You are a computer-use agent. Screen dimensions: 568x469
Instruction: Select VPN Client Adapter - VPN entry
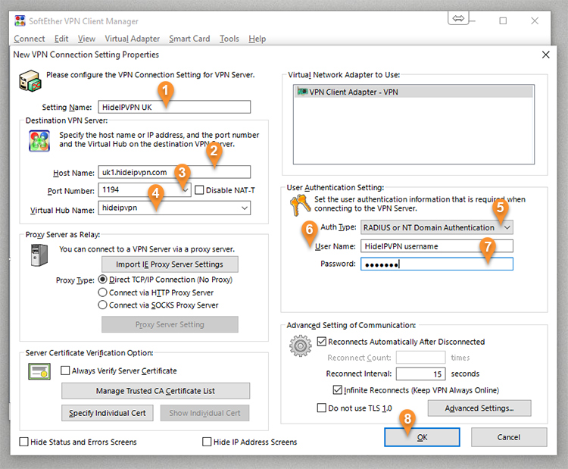pyautogui.click(x=414, y=92)
